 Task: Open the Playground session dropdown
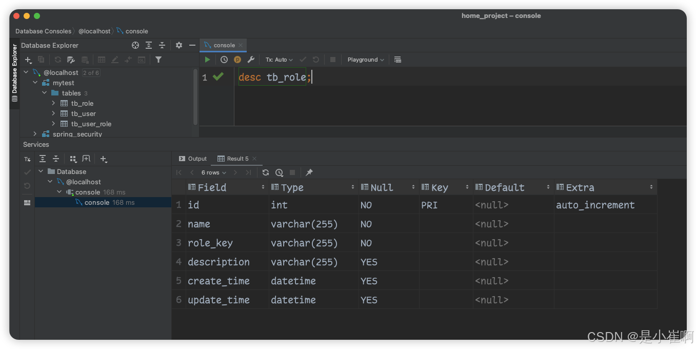(x=366, y=60)
